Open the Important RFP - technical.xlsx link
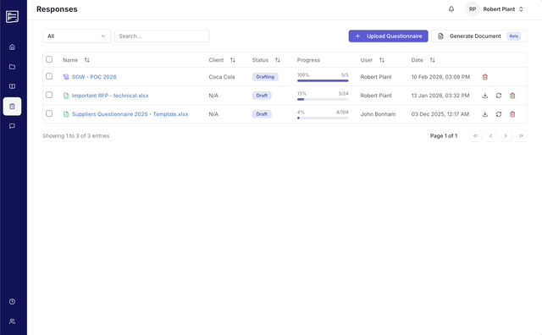Viewport: 542px width, 335px height. (110, 96)
